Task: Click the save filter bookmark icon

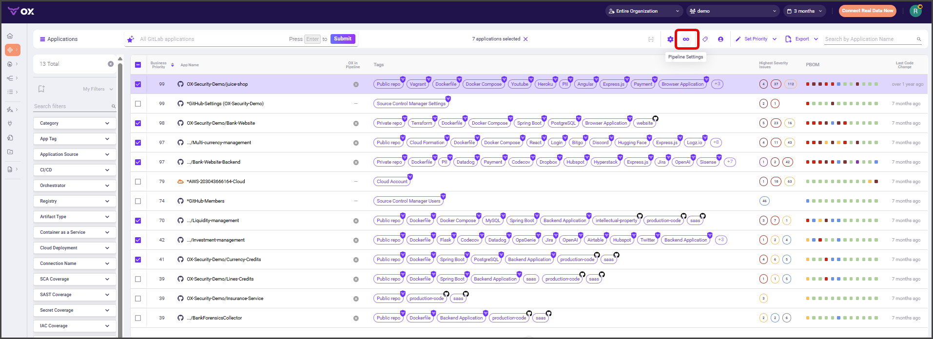Action: (41, 89)
